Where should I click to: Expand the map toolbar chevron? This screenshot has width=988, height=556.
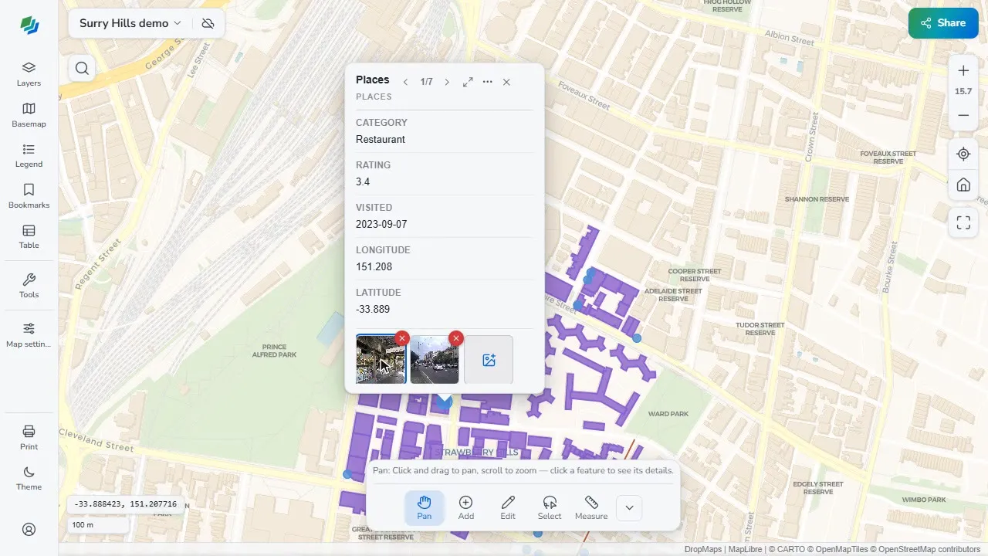click(x=629, y=507)
